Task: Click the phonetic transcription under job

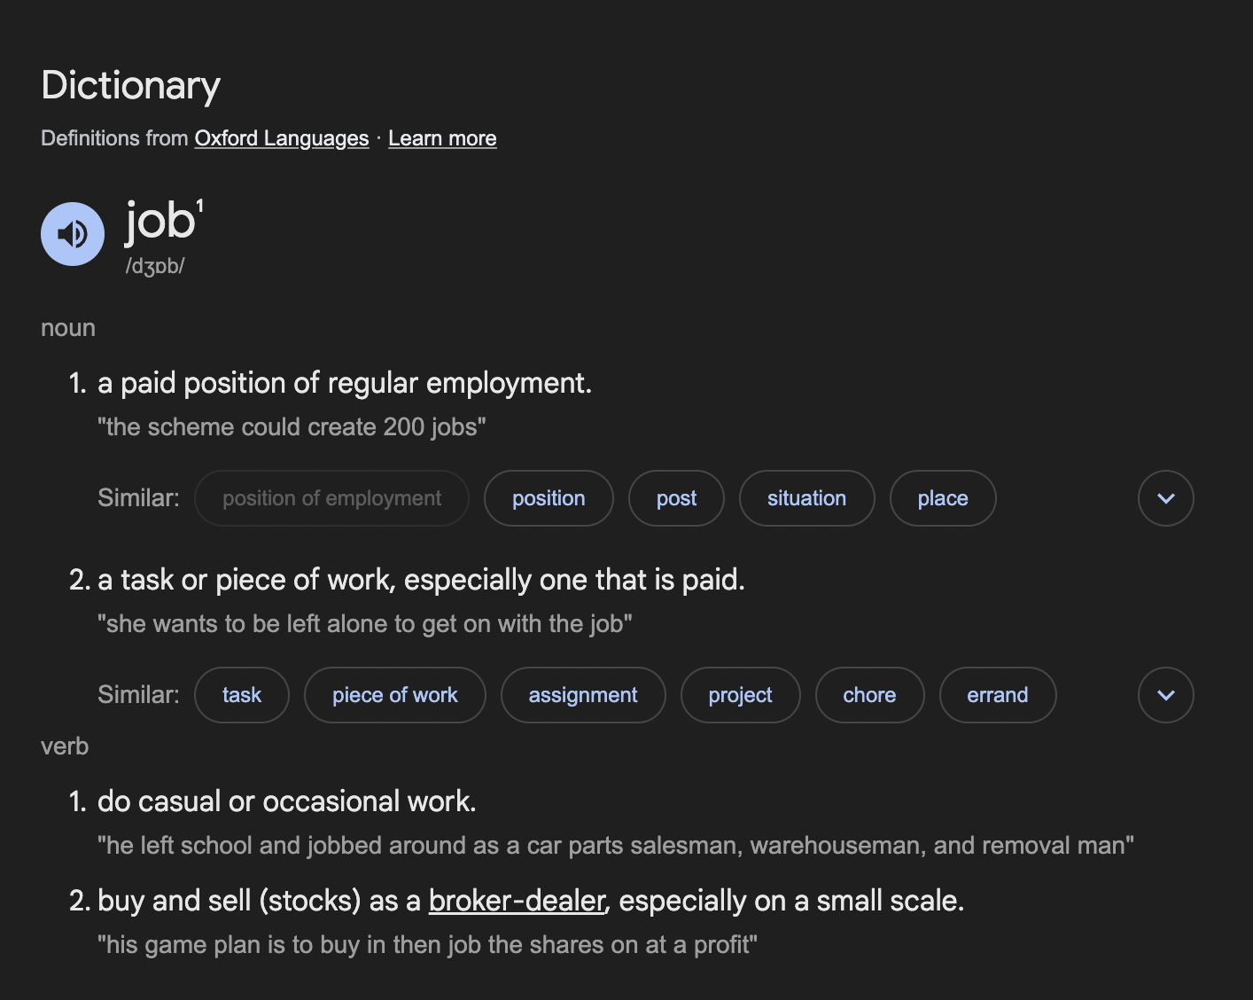Action: [x=155, y=266]
